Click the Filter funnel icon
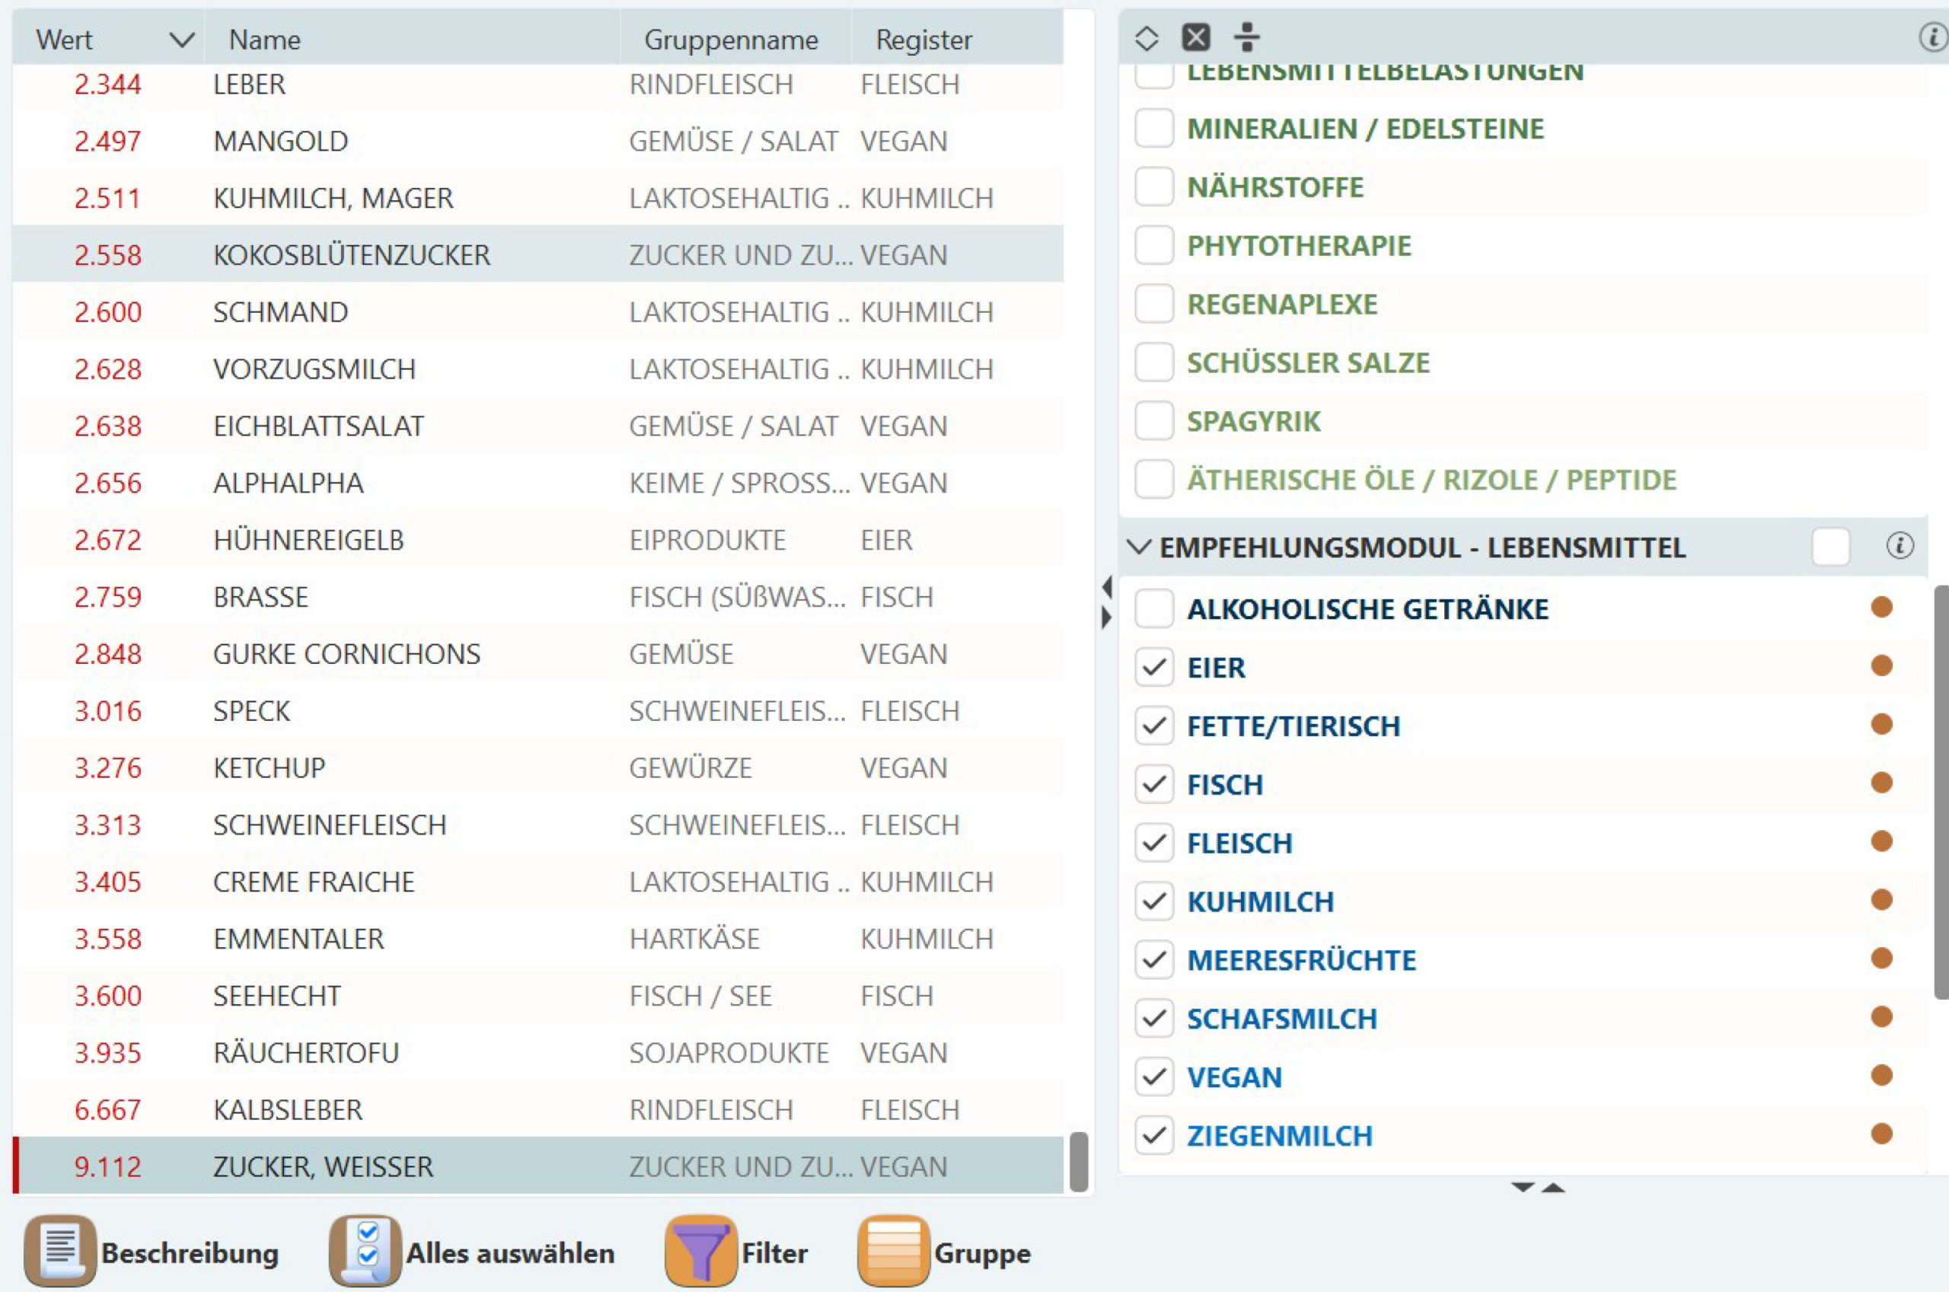This screenshot has width=1949, height=1292. [x=700, y=1252]
